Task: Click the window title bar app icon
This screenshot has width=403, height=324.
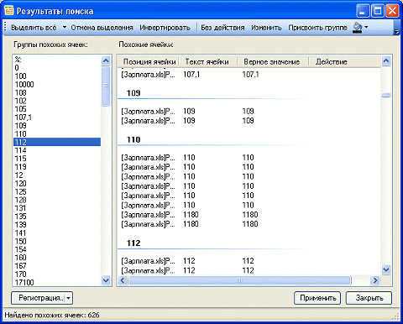Action: point(9,11)
